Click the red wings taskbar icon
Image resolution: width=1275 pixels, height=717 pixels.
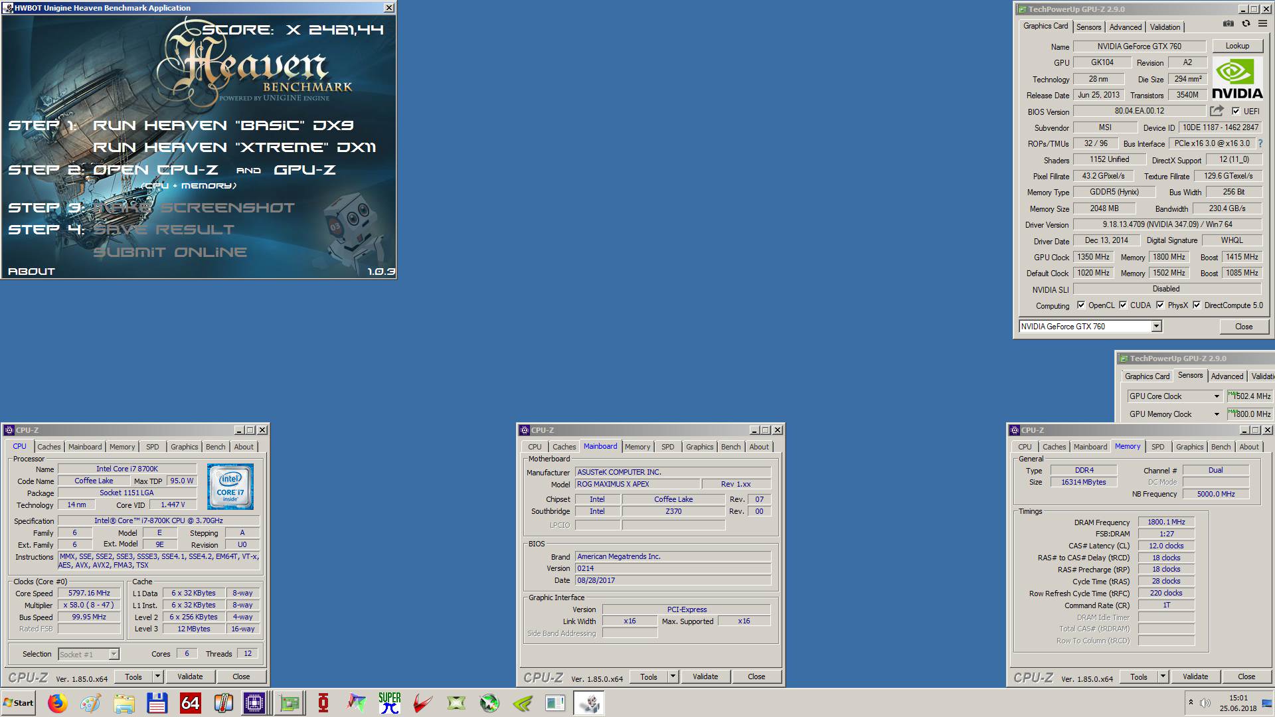tap(423, 703)
